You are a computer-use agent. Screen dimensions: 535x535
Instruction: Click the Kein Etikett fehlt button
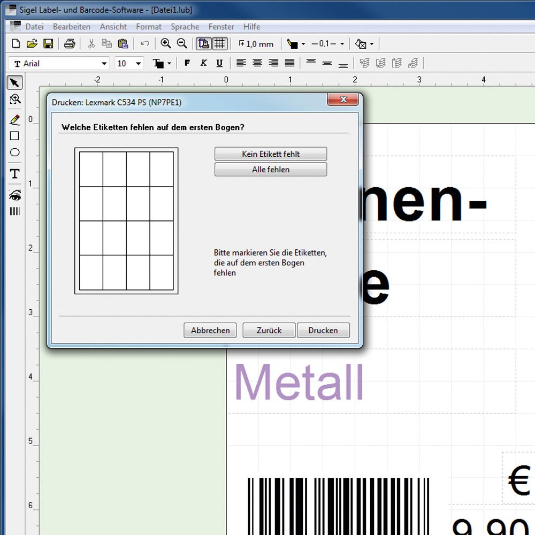tap(270, 154)
